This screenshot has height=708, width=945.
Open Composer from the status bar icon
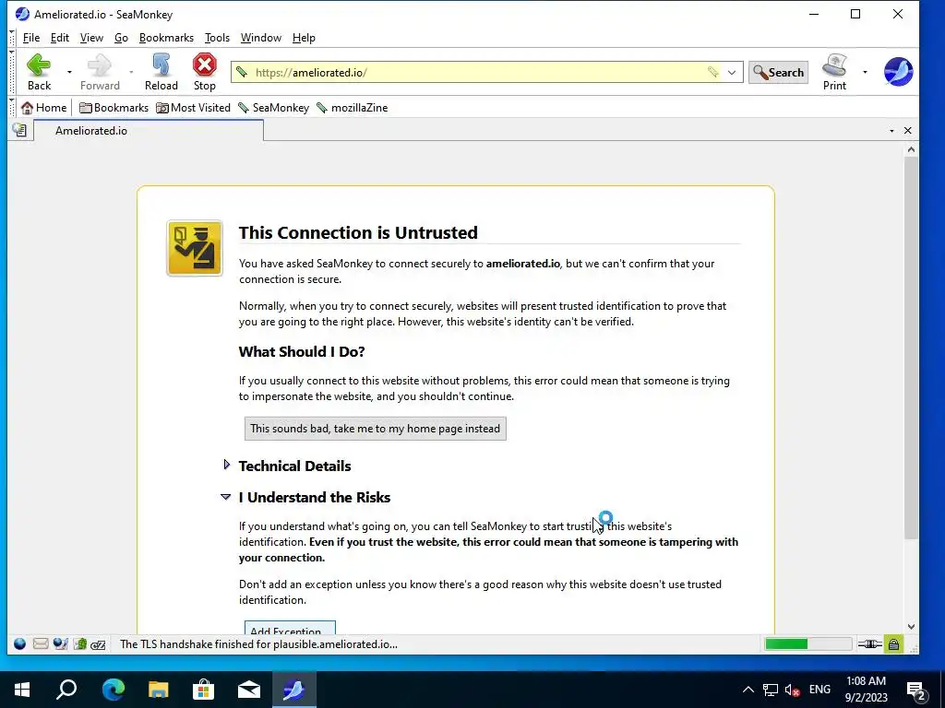tap(60, 644)
